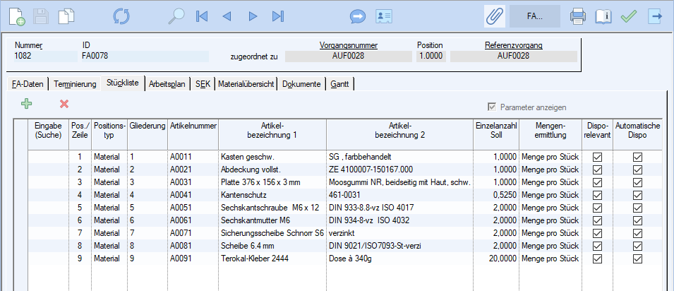674x291 pixels.
Task: Open the Gantt tab
Action: click(340, 84)
